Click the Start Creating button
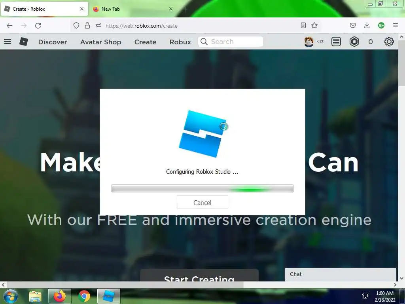Image resolution: width=405 pixels, height=304 pixels. pos(199,275)
